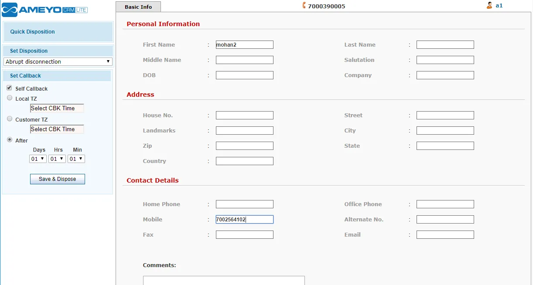The height and width of the screenshot is (285, 533).
Task: Select the Customer TZ radio button
Action: coord(10,119)
